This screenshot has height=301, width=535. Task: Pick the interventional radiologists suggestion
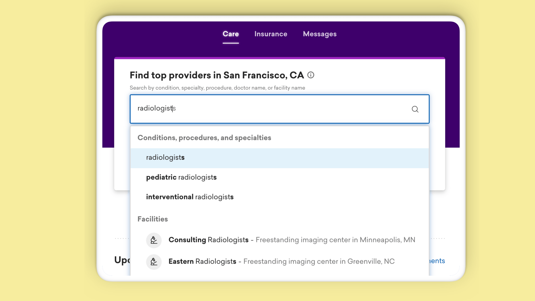pyautogui.click(x=190, y=197)
